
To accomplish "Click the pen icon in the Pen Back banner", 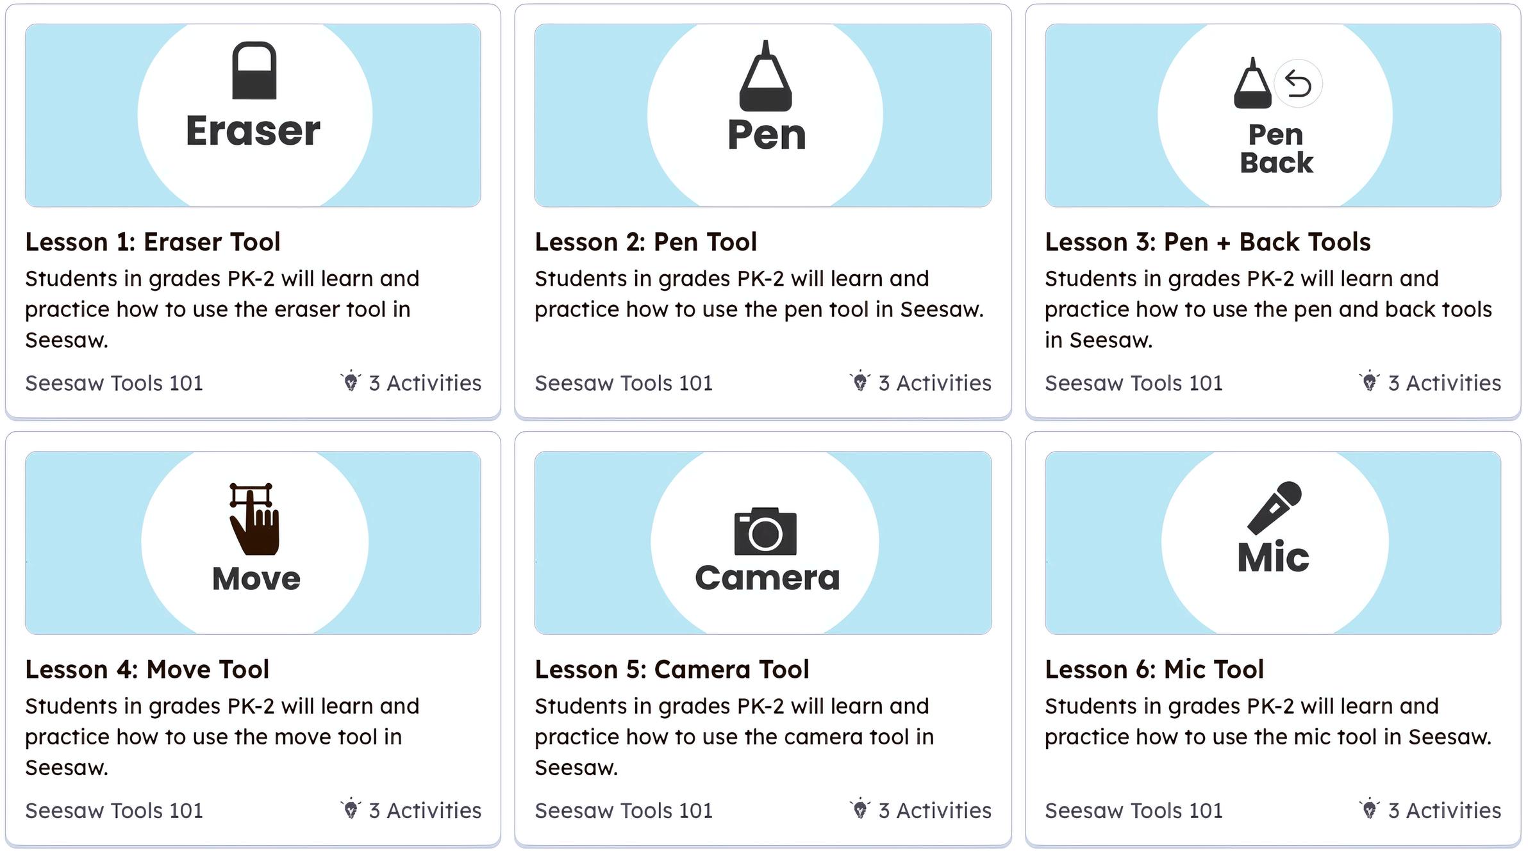I will pyautogui.click(x=1252, y=85).
